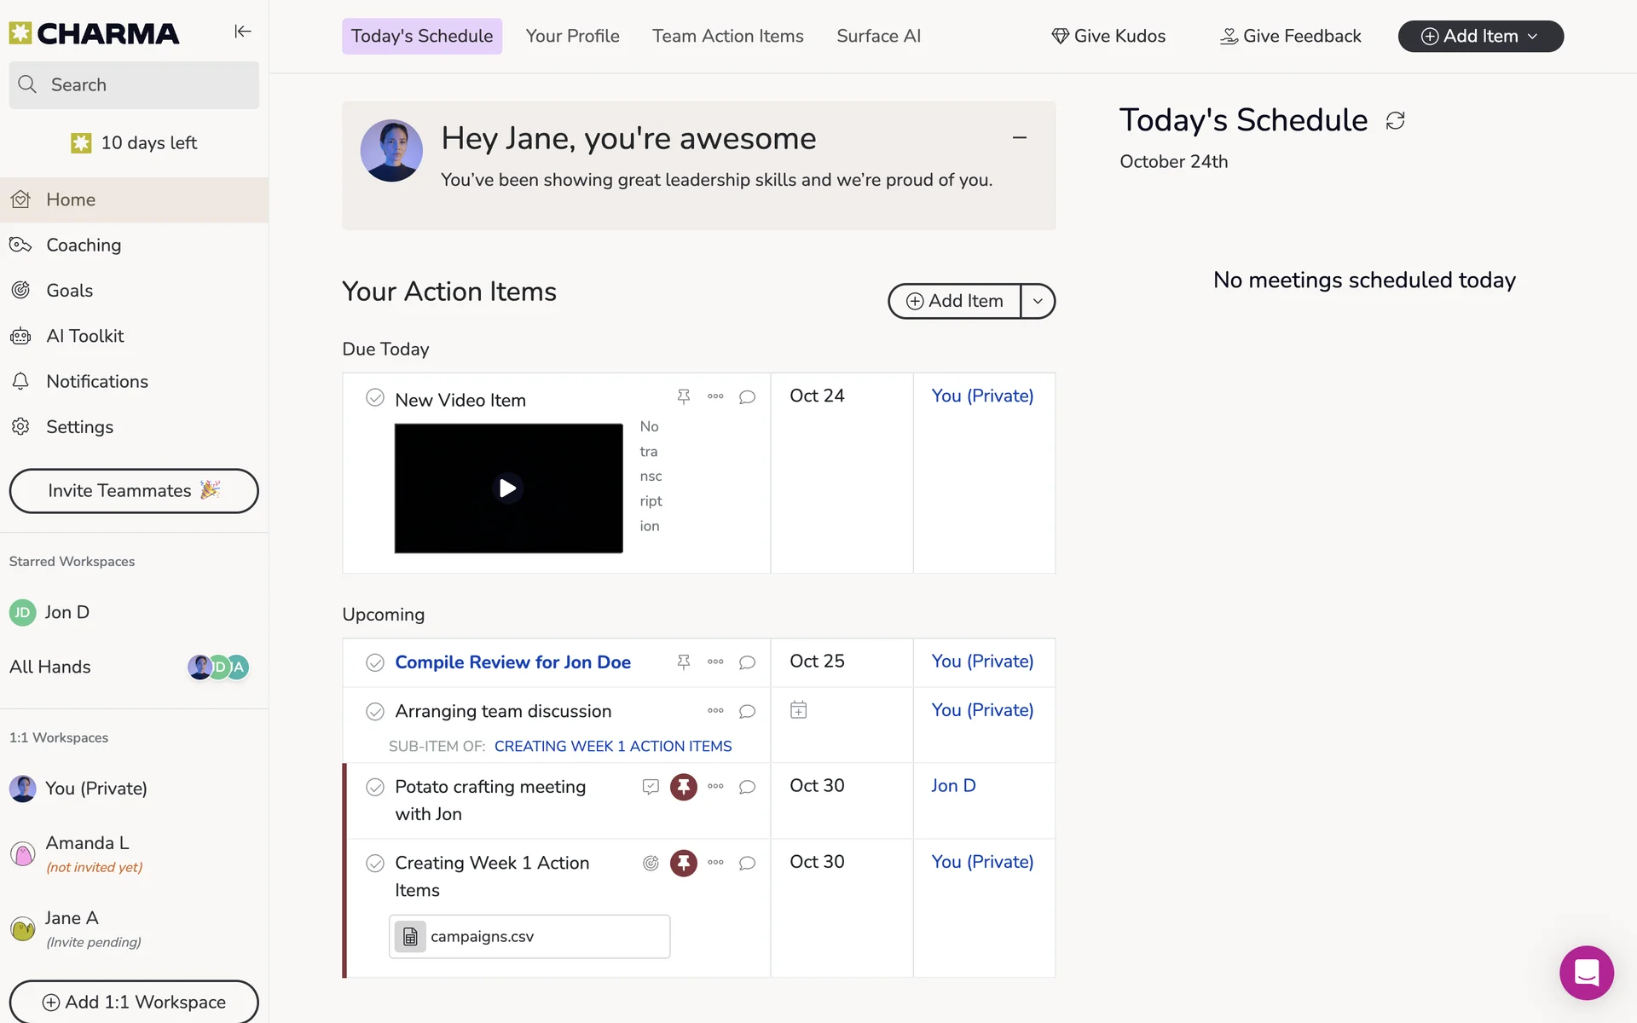The height and width of the screenshot is (1023, 1637).
Task: Open more options for Arranging team discussion
Action: pos(715,710)
